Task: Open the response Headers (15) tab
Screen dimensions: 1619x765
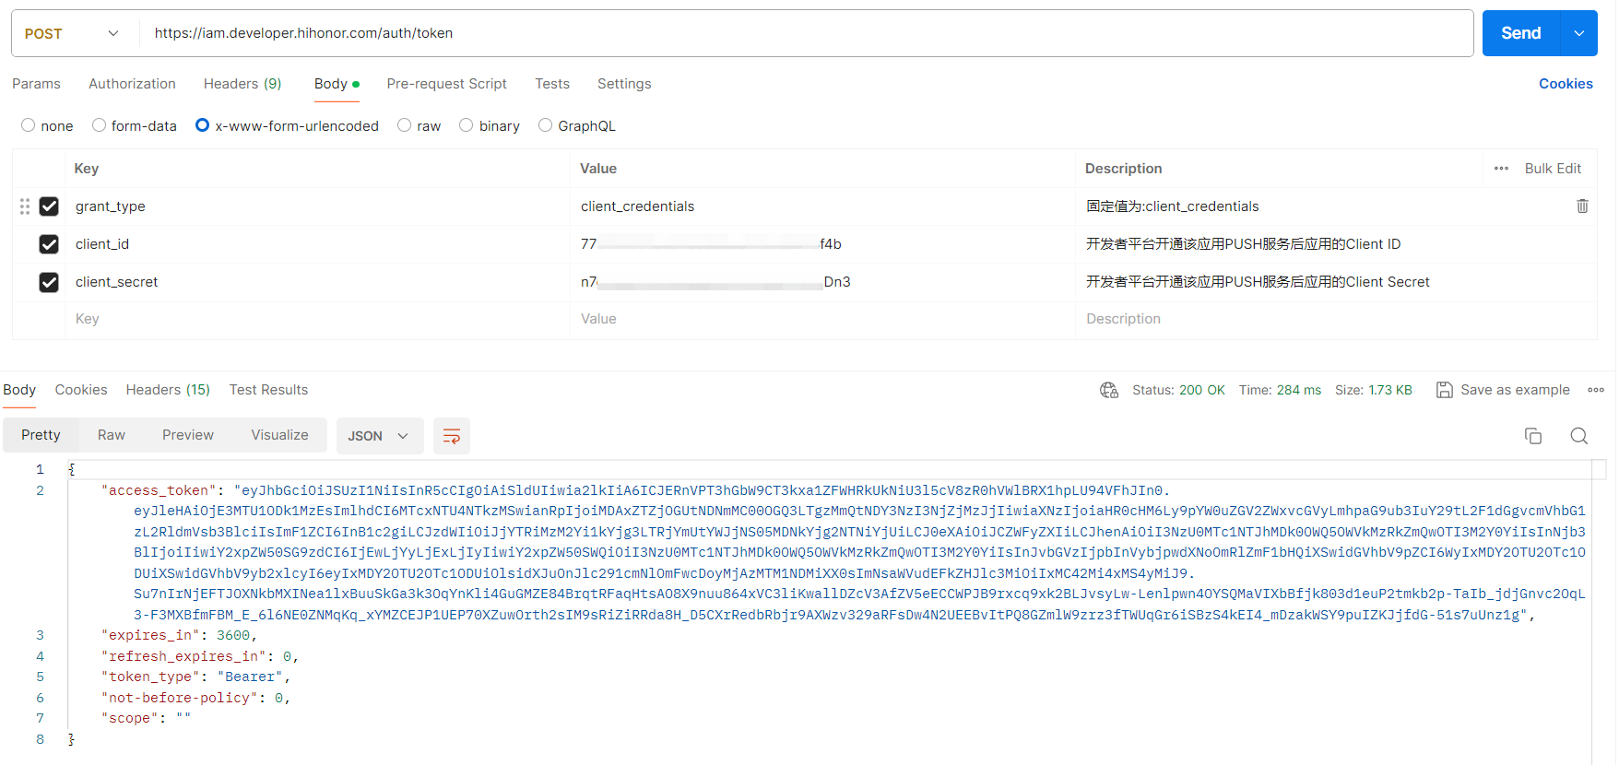Action: click(x=168, y=390)
